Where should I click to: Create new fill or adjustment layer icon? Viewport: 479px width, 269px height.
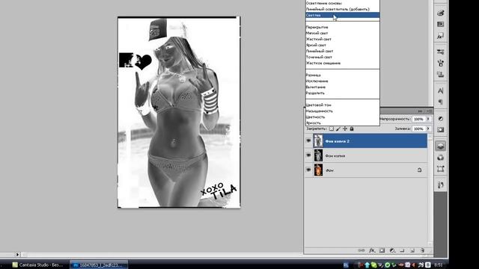[x=392, y=250]
